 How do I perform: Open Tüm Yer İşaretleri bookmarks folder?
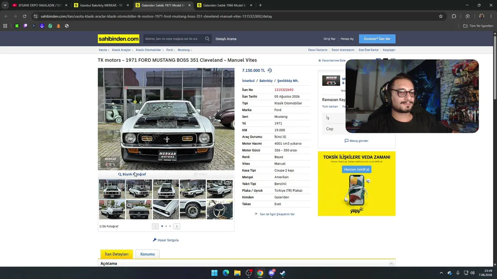[x=478, y=26]
